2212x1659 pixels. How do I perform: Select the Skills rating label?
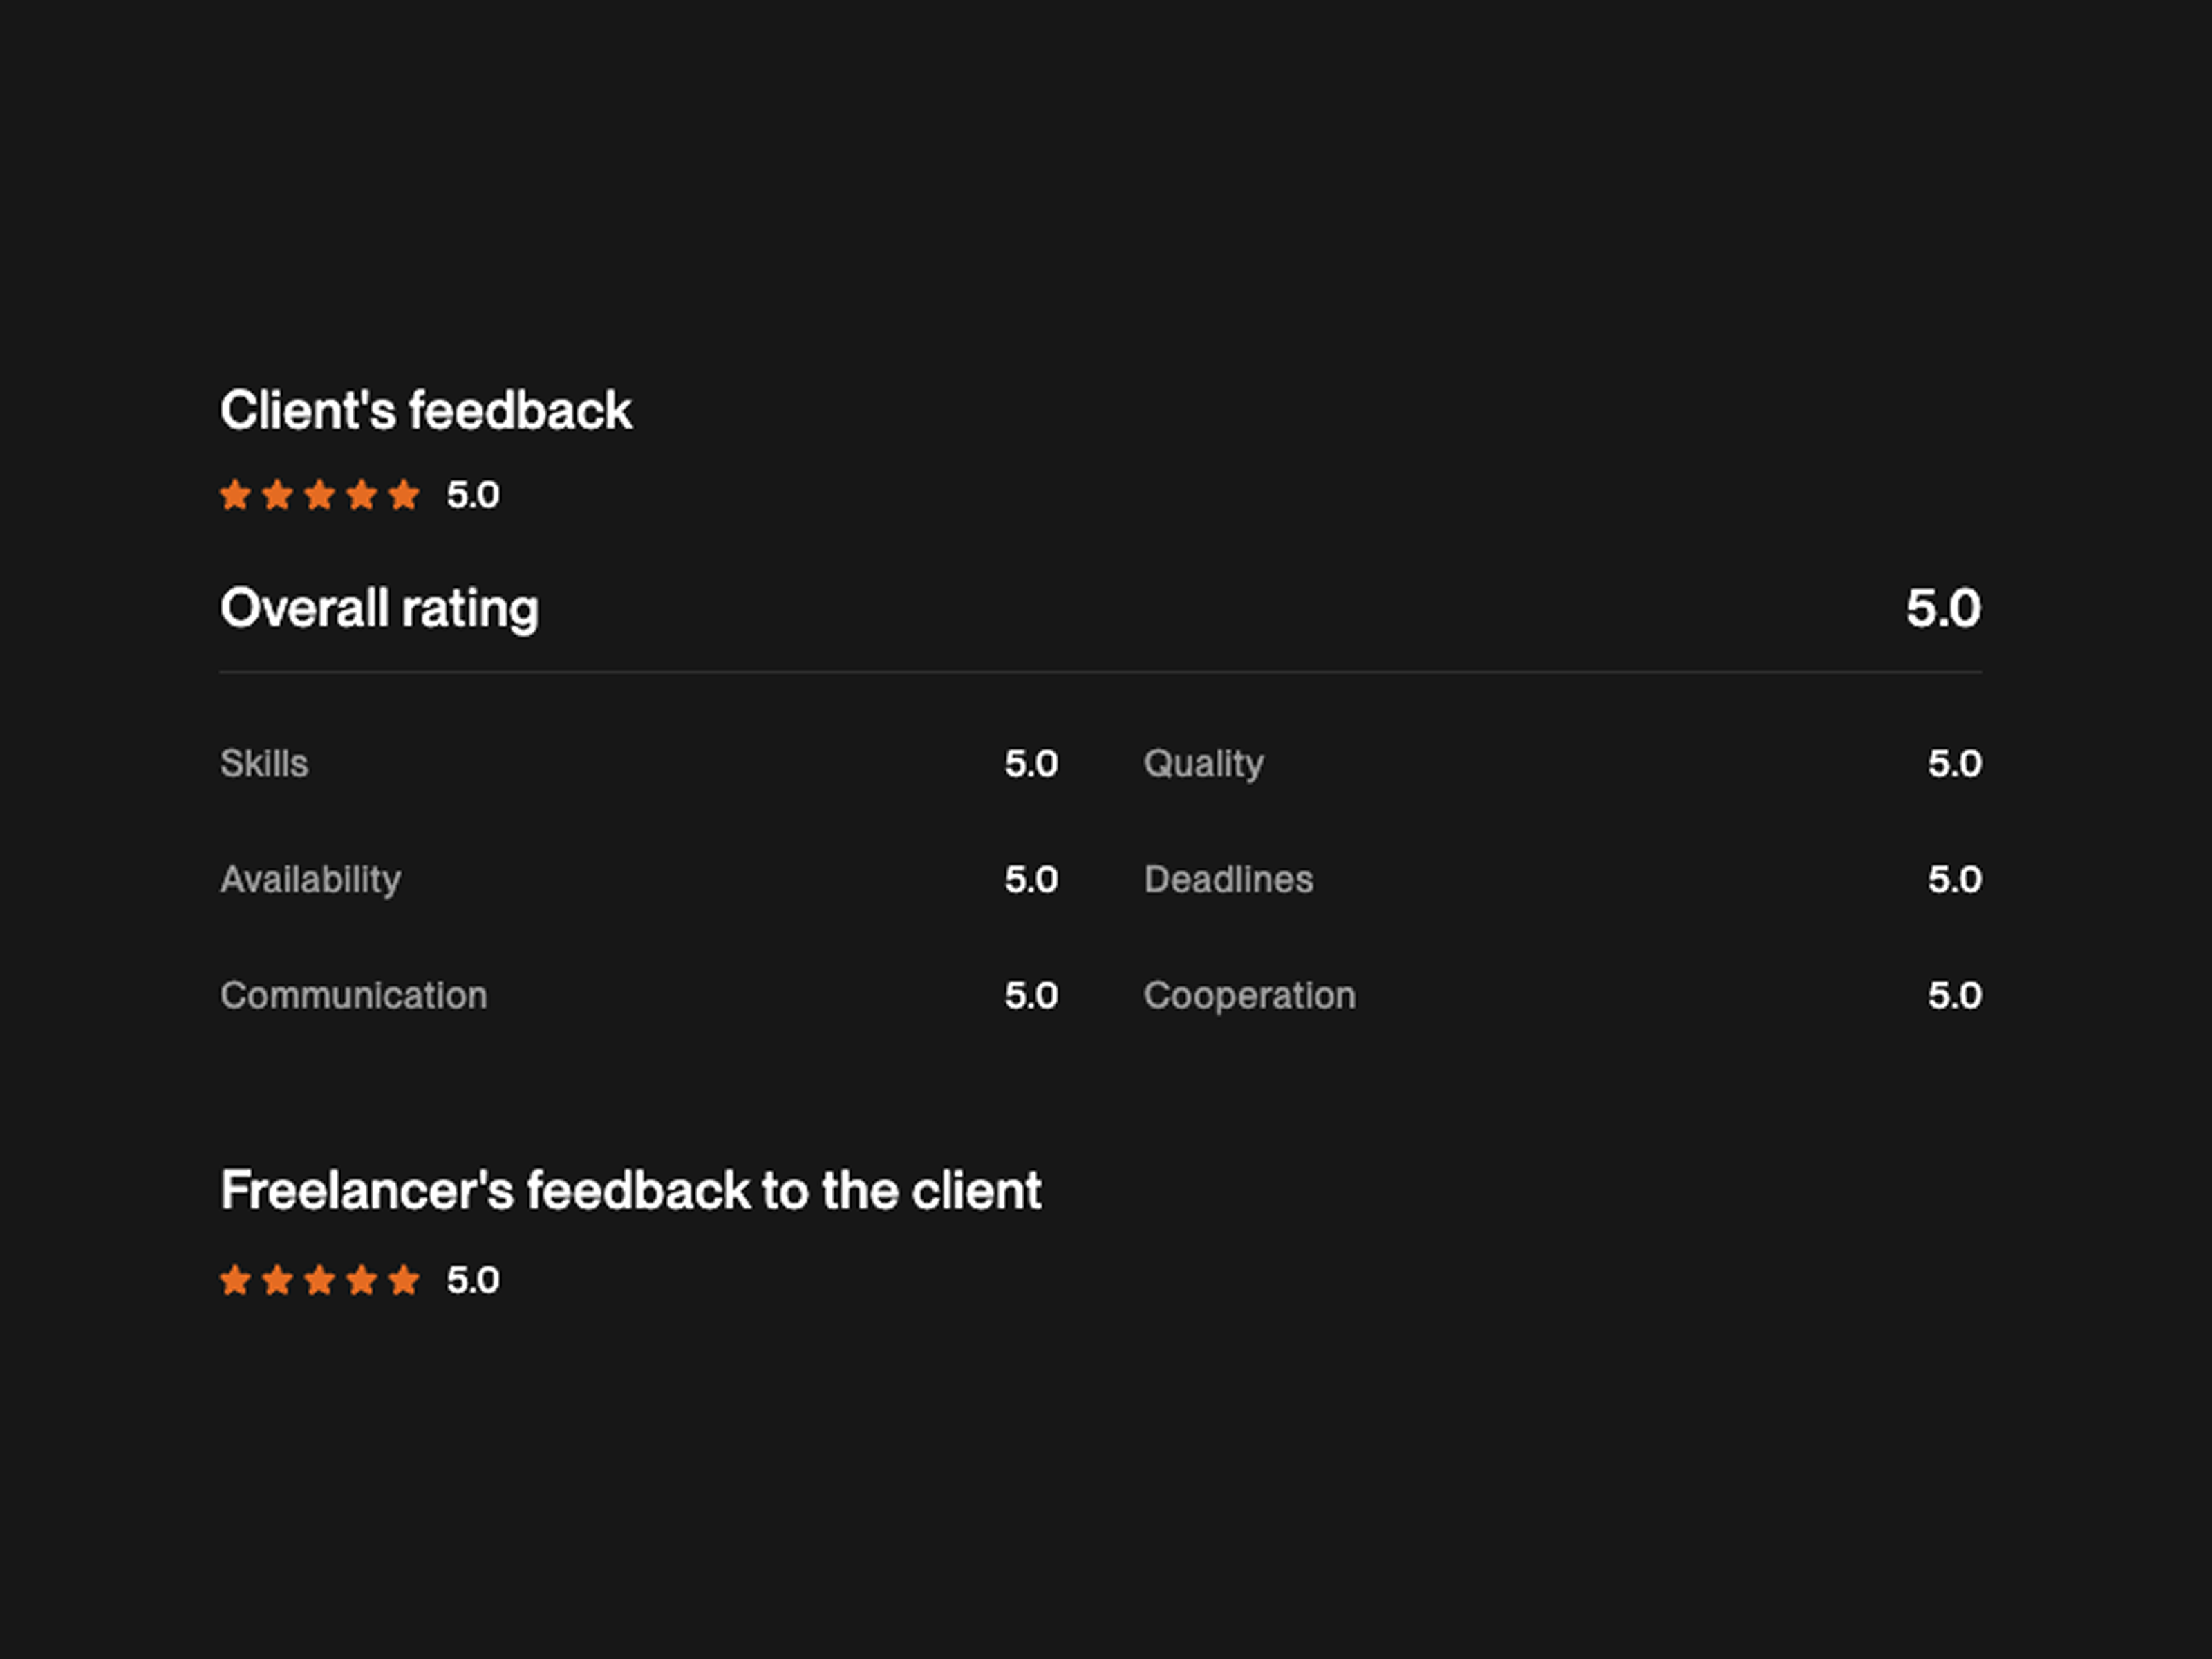coord(264,764)
